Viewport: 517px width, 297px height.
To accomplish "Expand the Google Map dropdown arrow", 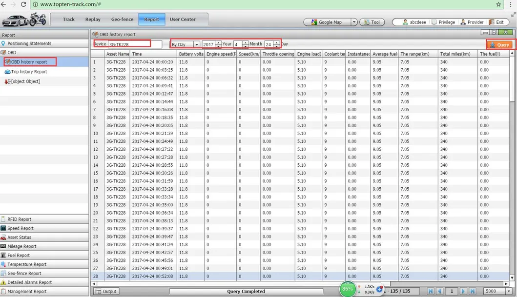I will [x=354, y=22].
